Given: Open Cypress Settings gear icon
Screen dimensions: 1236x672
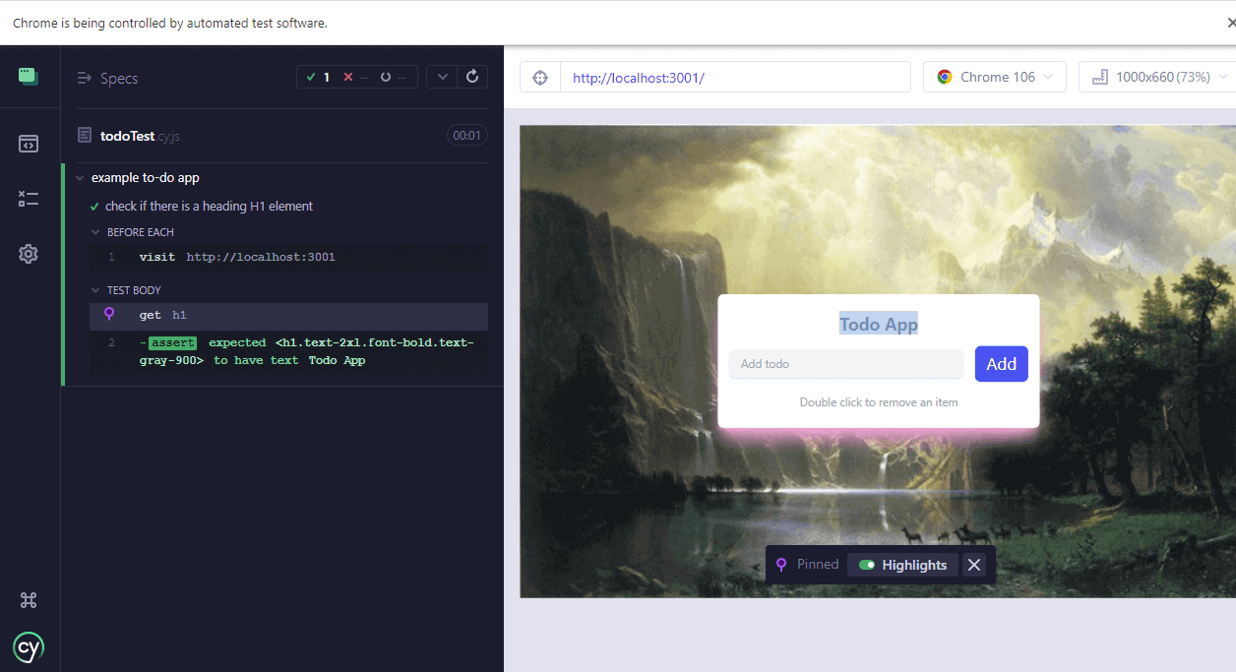Looking at the screenshot, I should (x=29, y=254).
